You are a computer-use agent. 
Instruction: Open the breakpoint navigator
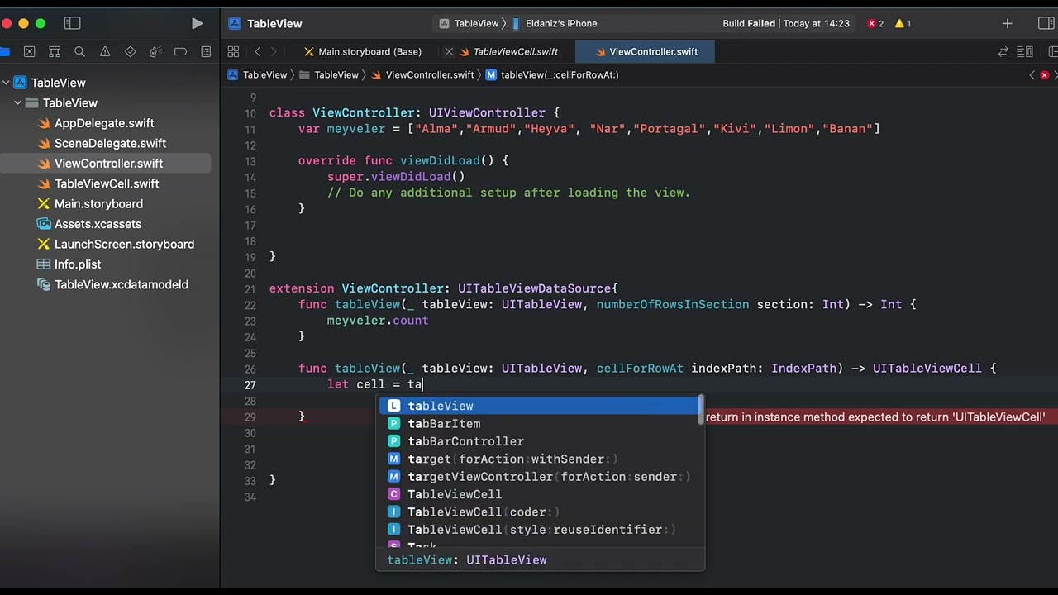pyautogui.click(x=180, y=51)
